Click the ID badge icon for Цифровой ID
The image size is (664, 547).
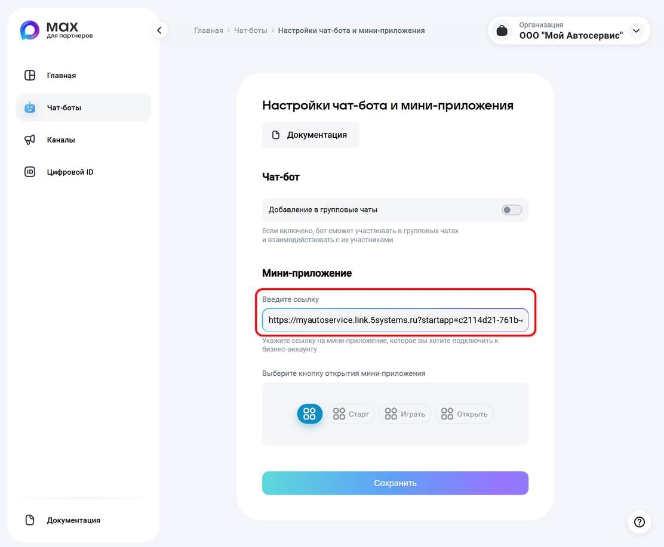(29, 172)
